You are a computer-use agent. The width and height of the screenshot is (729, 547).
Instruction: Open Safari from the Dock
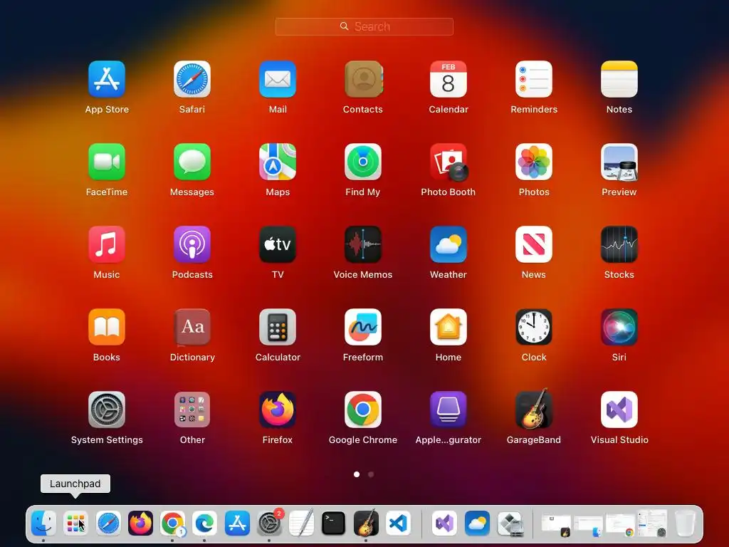point(108,523)
